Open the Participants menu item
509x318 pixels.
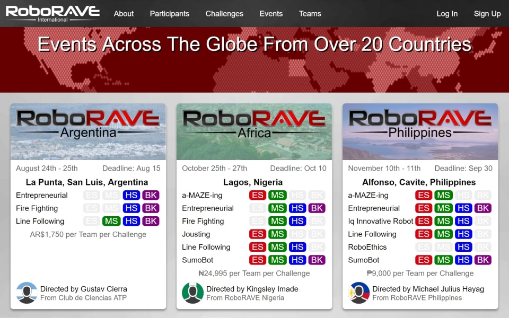click(x=170, y=14)
